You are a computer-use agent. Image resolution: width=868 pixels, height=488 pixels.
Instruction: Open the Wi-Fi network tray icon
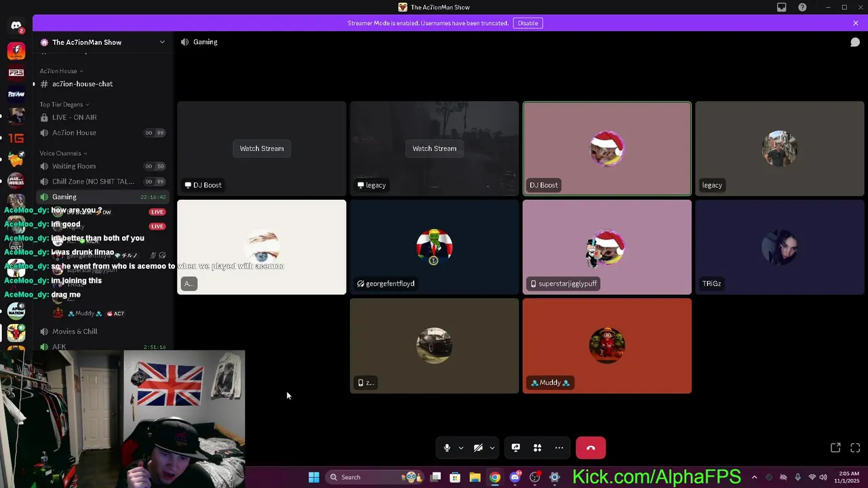click(812, 477)
